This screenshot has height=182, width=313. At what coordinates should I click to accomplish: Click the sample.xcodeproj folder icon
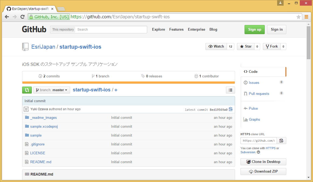pos(27,126)
